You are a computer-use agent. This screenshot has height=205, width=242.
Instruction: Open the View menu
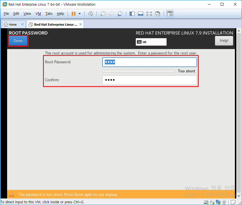27,14
